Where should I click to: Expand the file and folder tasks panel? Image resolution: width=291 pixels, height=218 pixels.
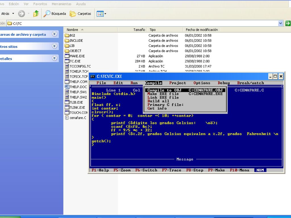[54, 34]
